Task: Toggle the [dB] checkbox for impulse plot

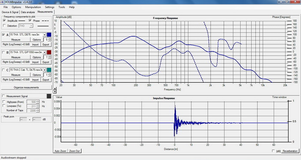Action: tap(273, 151)
